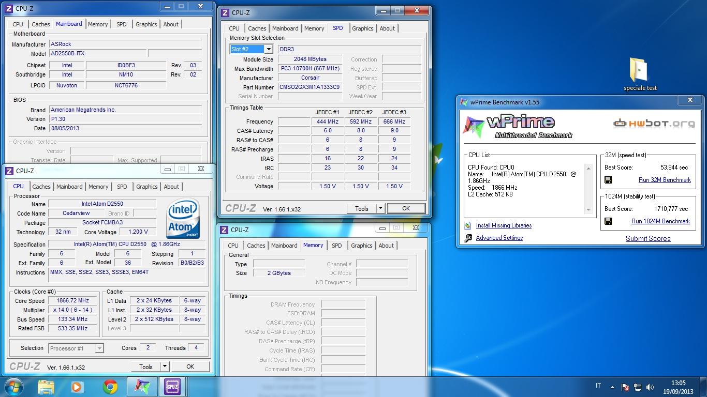Viewport: 707px width, 397px height.
Task: Open the Tools dropdown arrow in the CPU window
Action: click(165, 367)
